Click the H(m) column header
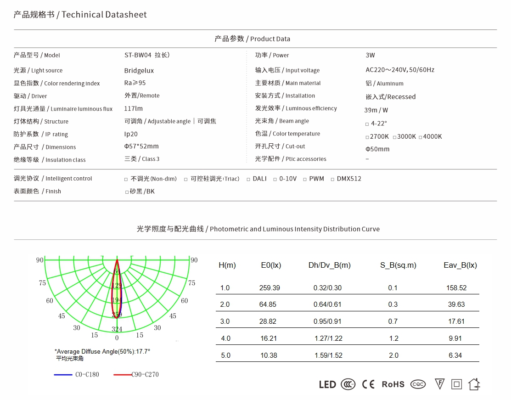The width and height of the screenshot is (511, 400). tap(227, 265)
